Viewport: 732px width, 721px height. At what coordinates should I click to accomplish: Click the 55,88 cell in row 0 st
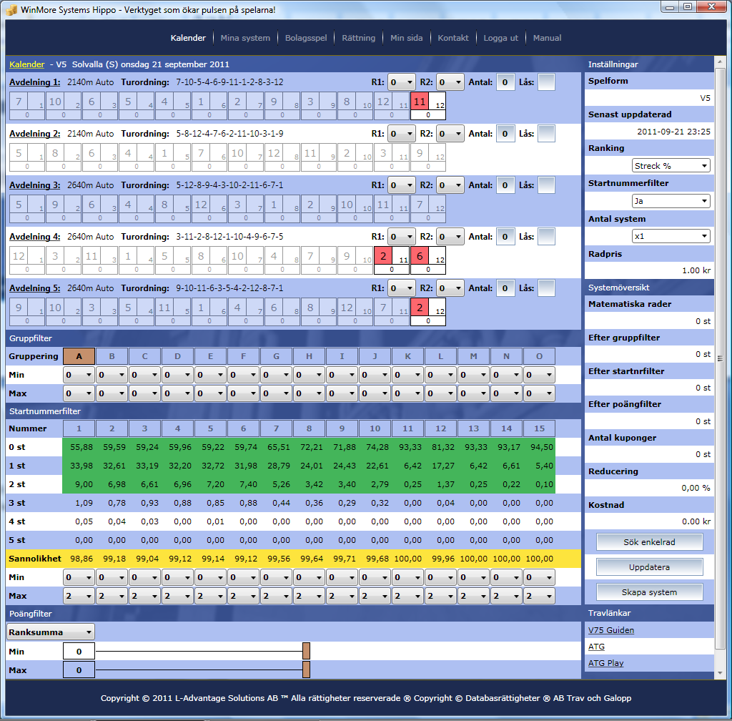click(x=81, y=447)
